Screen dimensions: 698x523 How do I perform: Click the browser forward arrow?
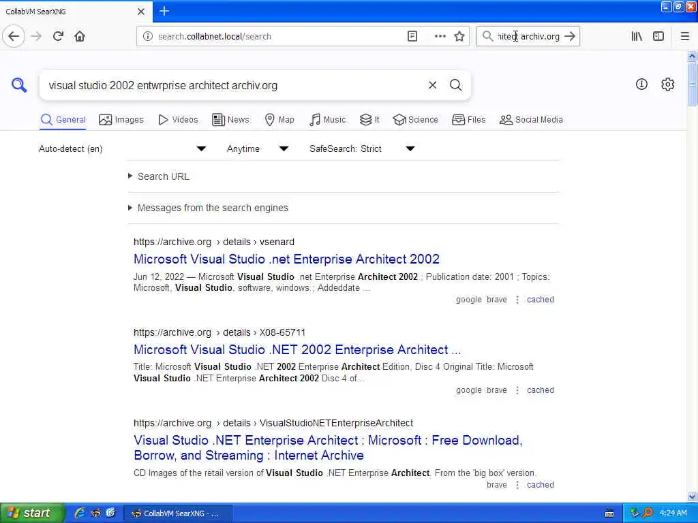coord(36,36)
